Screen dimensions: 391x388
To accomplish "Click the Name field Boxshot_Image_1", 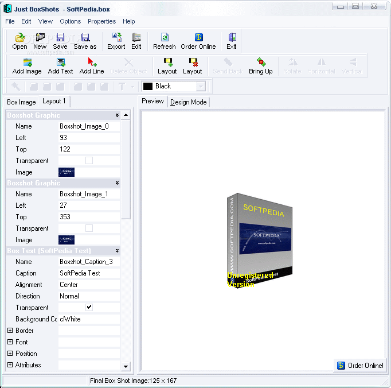I will point(89,194).
